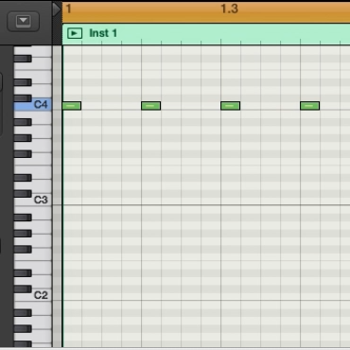Click the playhead triangle marker on the ruler
The width and height of the screenshot is (350, 350).
(x=57, y=9)
